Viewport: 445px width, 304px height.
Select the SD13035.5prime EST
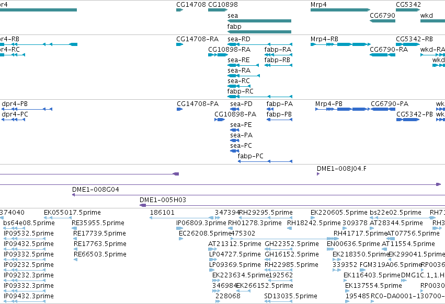[278, 301]
